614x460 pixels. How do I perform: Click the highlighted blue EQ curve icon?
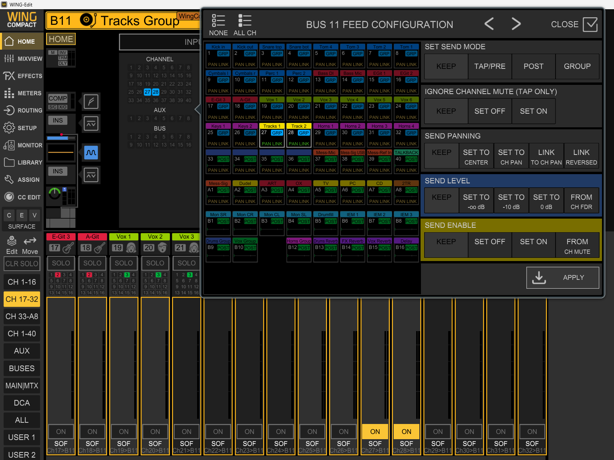click(91, 153)
